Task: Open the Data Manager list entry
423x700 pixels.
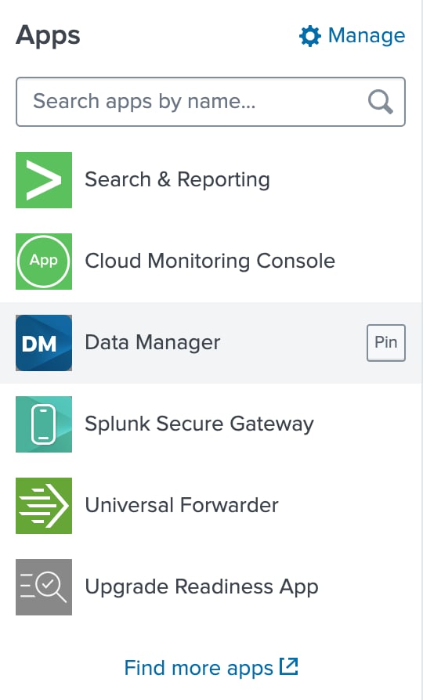Action: click(x=211, y=343)
